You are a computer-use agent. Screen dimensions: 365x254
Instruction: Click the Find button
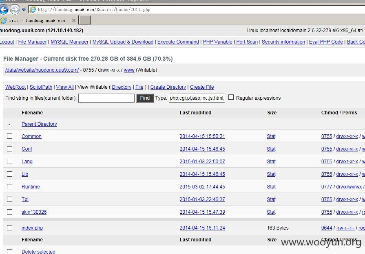[145, 98]
